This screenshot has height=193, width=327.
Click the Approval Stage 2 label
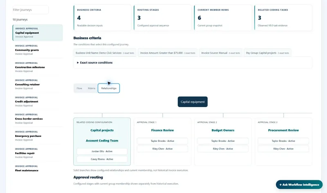[x=207, y=122]
